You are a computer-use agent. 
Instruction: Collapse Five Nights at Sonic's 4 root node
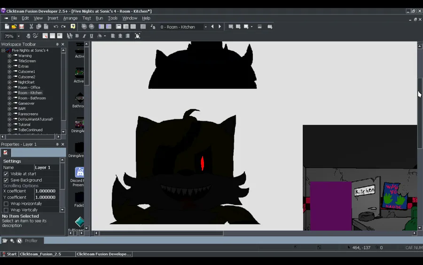[x=3, y=50]
